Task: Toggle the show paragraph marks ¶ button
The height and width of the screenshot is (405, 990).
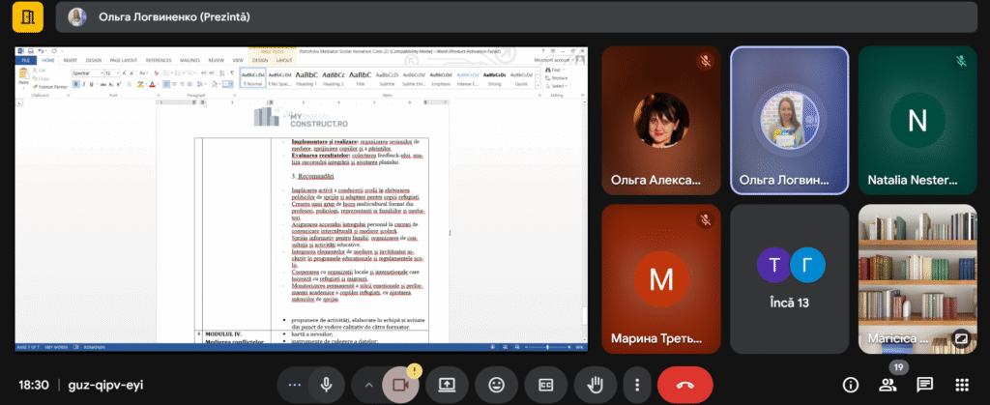Action: click(x=232, y=73)
